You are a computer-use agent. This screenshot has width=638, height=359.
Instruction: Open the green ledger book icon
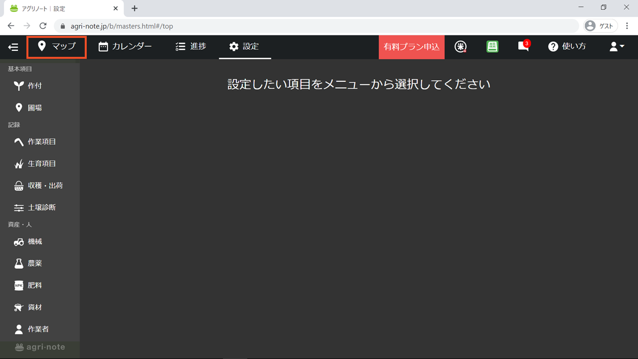coord(492,47)
